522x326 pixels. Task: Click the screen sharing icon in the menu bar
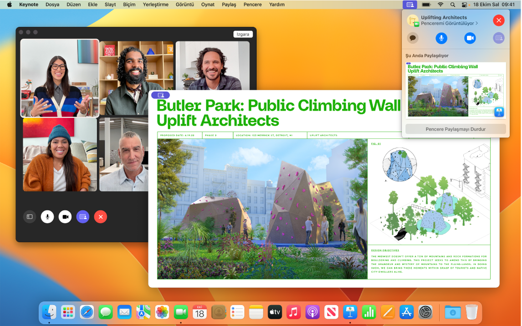(409, 5)
